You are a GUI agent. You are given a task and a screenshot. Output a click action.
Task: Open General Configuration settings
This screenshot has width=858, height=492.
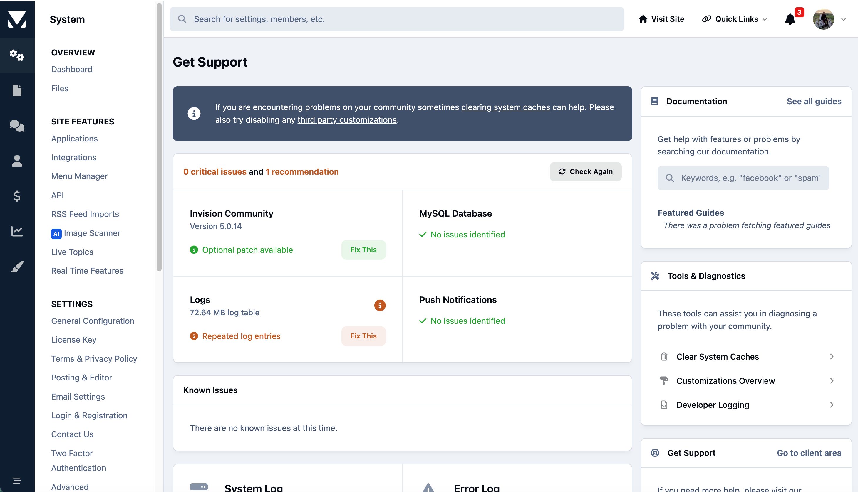(x=93, y=321)
